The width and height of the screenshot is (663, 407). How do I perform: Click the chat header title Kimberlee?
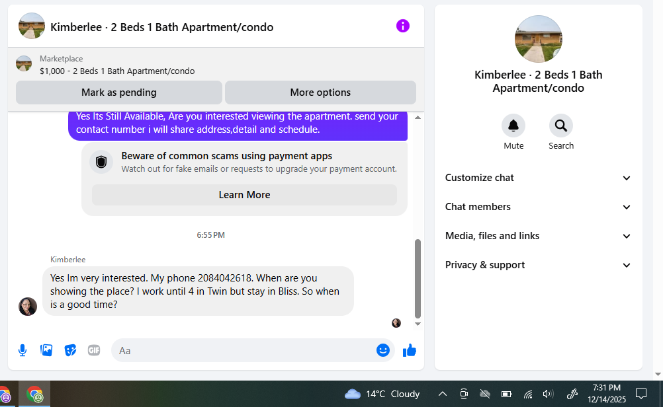pos(161,27)
